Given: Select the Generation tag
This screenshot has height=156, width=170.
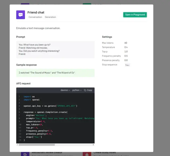Looking at the screenshot, I should [x=50, y=17].
